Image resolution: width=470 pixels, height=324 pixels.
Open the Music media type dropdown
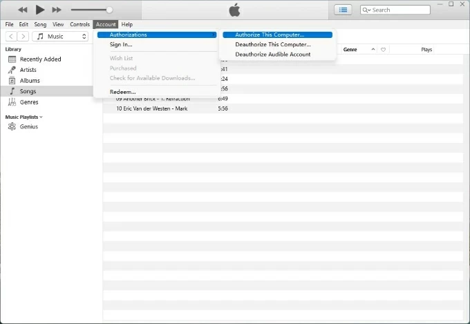[x=61, y=36]
